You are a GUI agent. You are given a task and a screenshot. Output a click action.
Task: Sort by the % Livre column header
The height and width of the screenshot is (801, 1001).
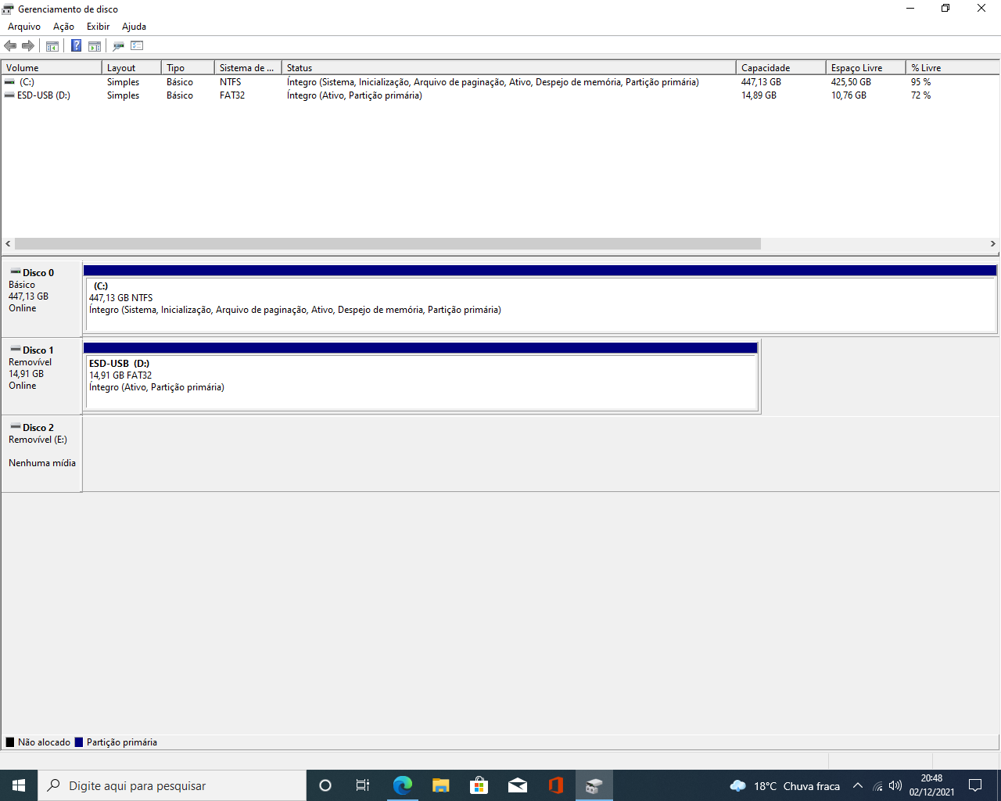click(x=953, y=68)
